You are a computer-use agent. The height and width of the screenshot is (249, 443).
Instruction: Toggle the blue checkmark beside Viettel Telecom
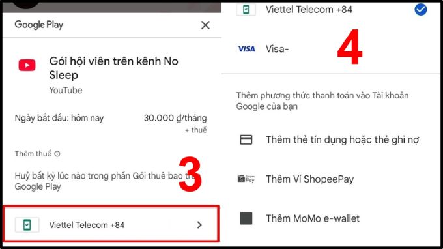point(421,10)
